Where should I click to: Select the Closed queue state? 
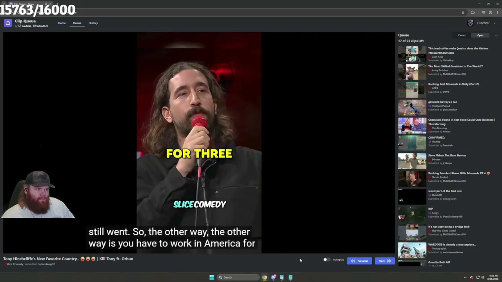462,35
